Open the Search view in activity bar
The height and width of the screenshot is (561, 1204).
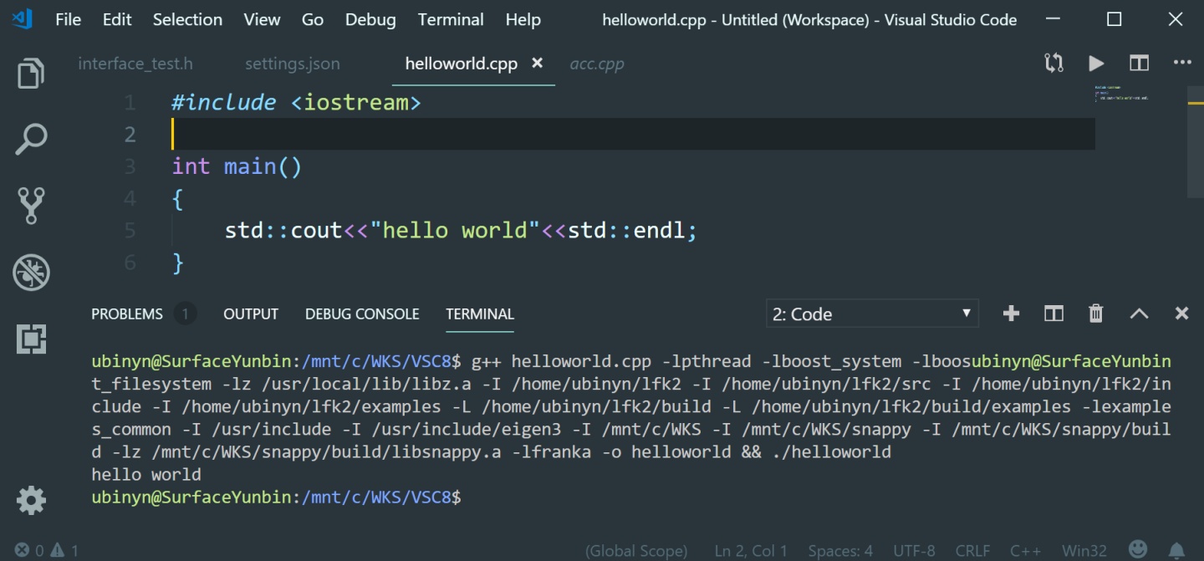point(31,140)
